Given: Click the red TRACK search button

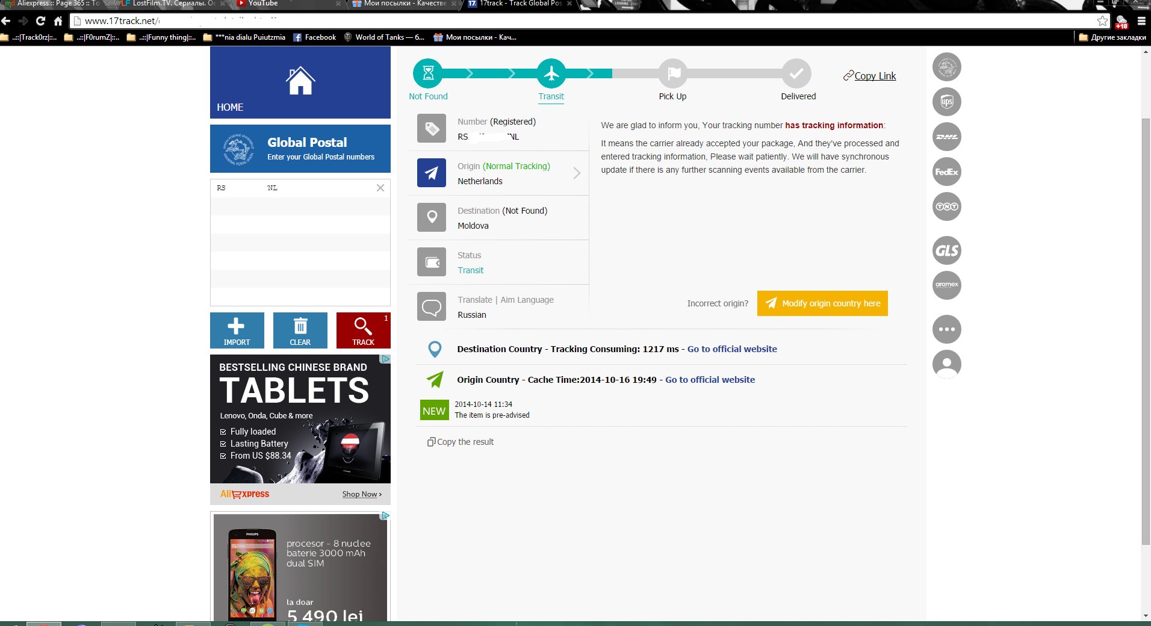Looking at the screenshot, I should pyautogui.click(x=363, y=330).
